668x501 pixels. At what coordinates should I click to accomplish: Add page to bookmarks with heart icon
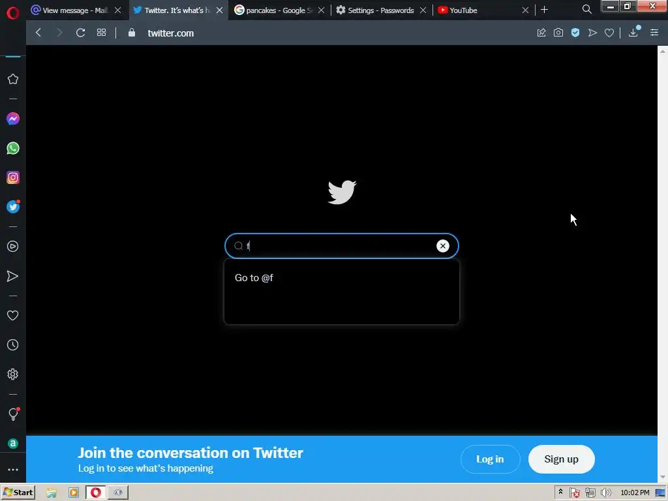click(x=609, y=33)
